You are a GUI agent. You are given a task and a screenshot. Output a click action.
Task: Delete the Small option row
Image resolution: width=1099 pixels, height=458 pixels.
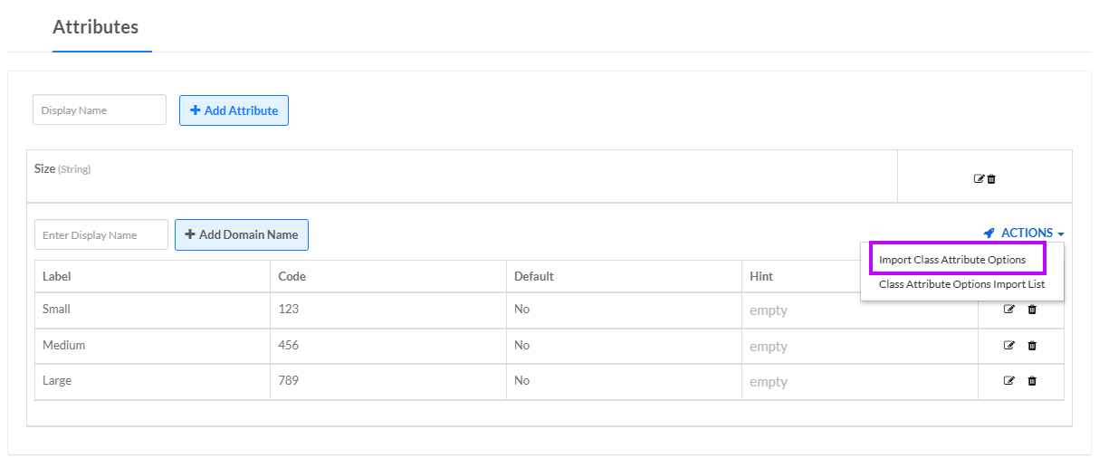click(x=1032, y=310)
